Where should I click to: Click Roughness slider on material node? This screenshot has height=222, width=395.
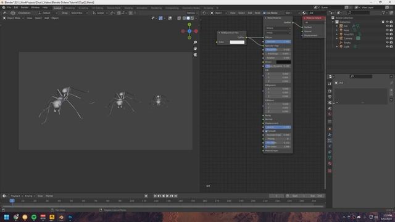(278, 49)
